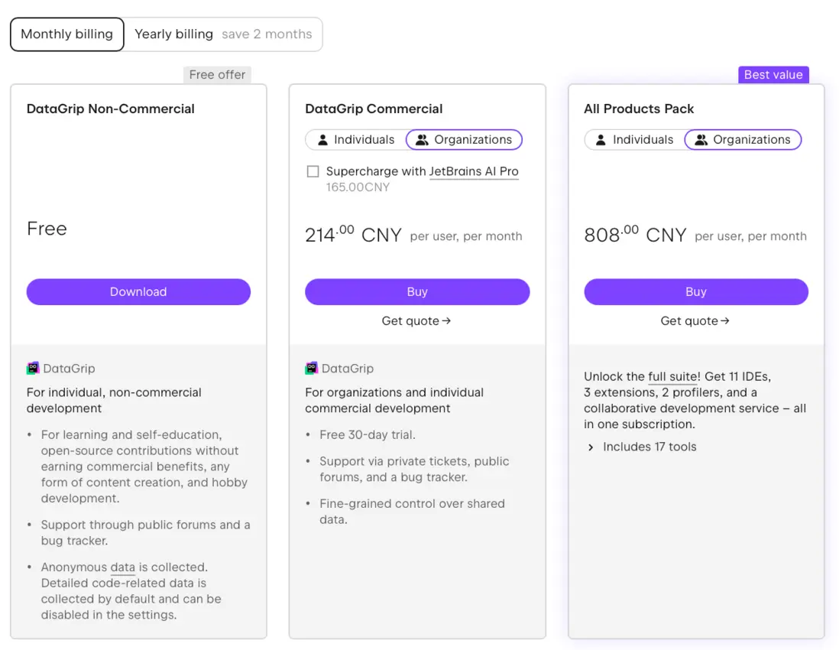The image size is (839, 650).
Task: Select Individuals tab for DataGrip Commercial
Action: [356, 140]
